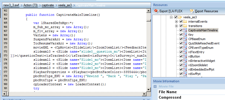Click the Export Resources folder icon
The height and width of the screenshot is (100, 225).
tap(192, 11)
